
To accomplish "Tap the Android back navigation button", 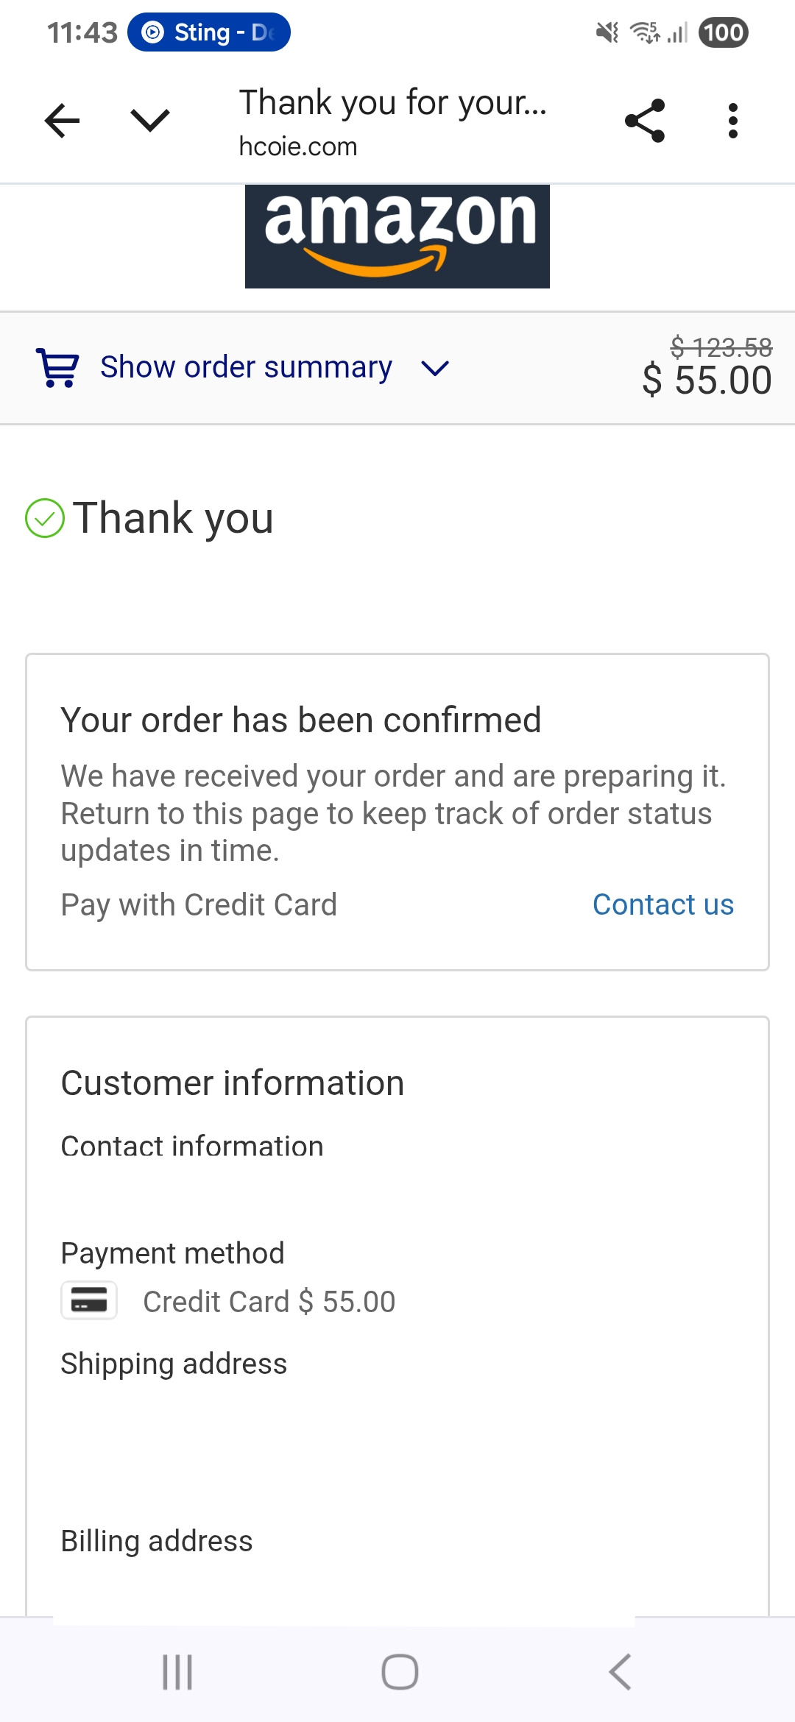I will pos(621,1672).
